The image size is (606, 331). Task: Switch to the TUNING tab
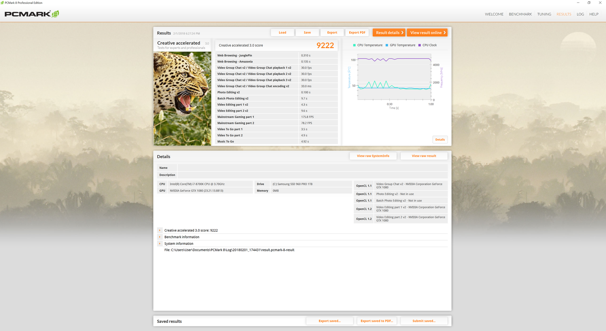click(x=544, y=14)
